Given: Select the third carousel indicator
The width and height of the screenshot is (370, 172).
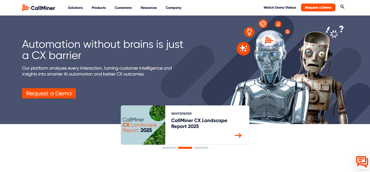Looking at the screenshot, I should (x=201, y=148).
